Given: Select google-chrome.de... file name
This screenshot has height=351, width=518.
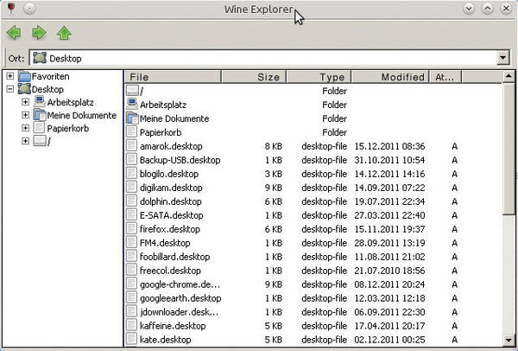Looking at the screenshot, I should click(x=180, y=284).
